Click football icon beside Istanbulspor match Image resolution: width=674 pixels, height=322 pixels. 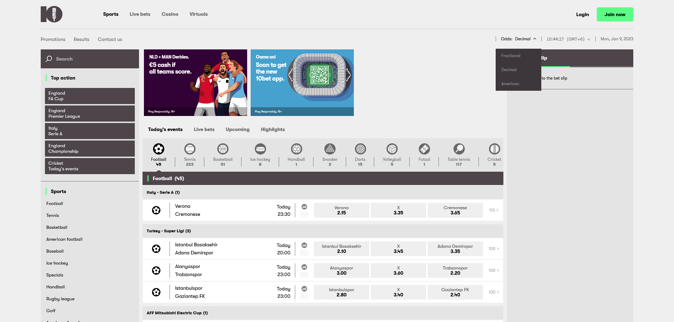[156, 292]
